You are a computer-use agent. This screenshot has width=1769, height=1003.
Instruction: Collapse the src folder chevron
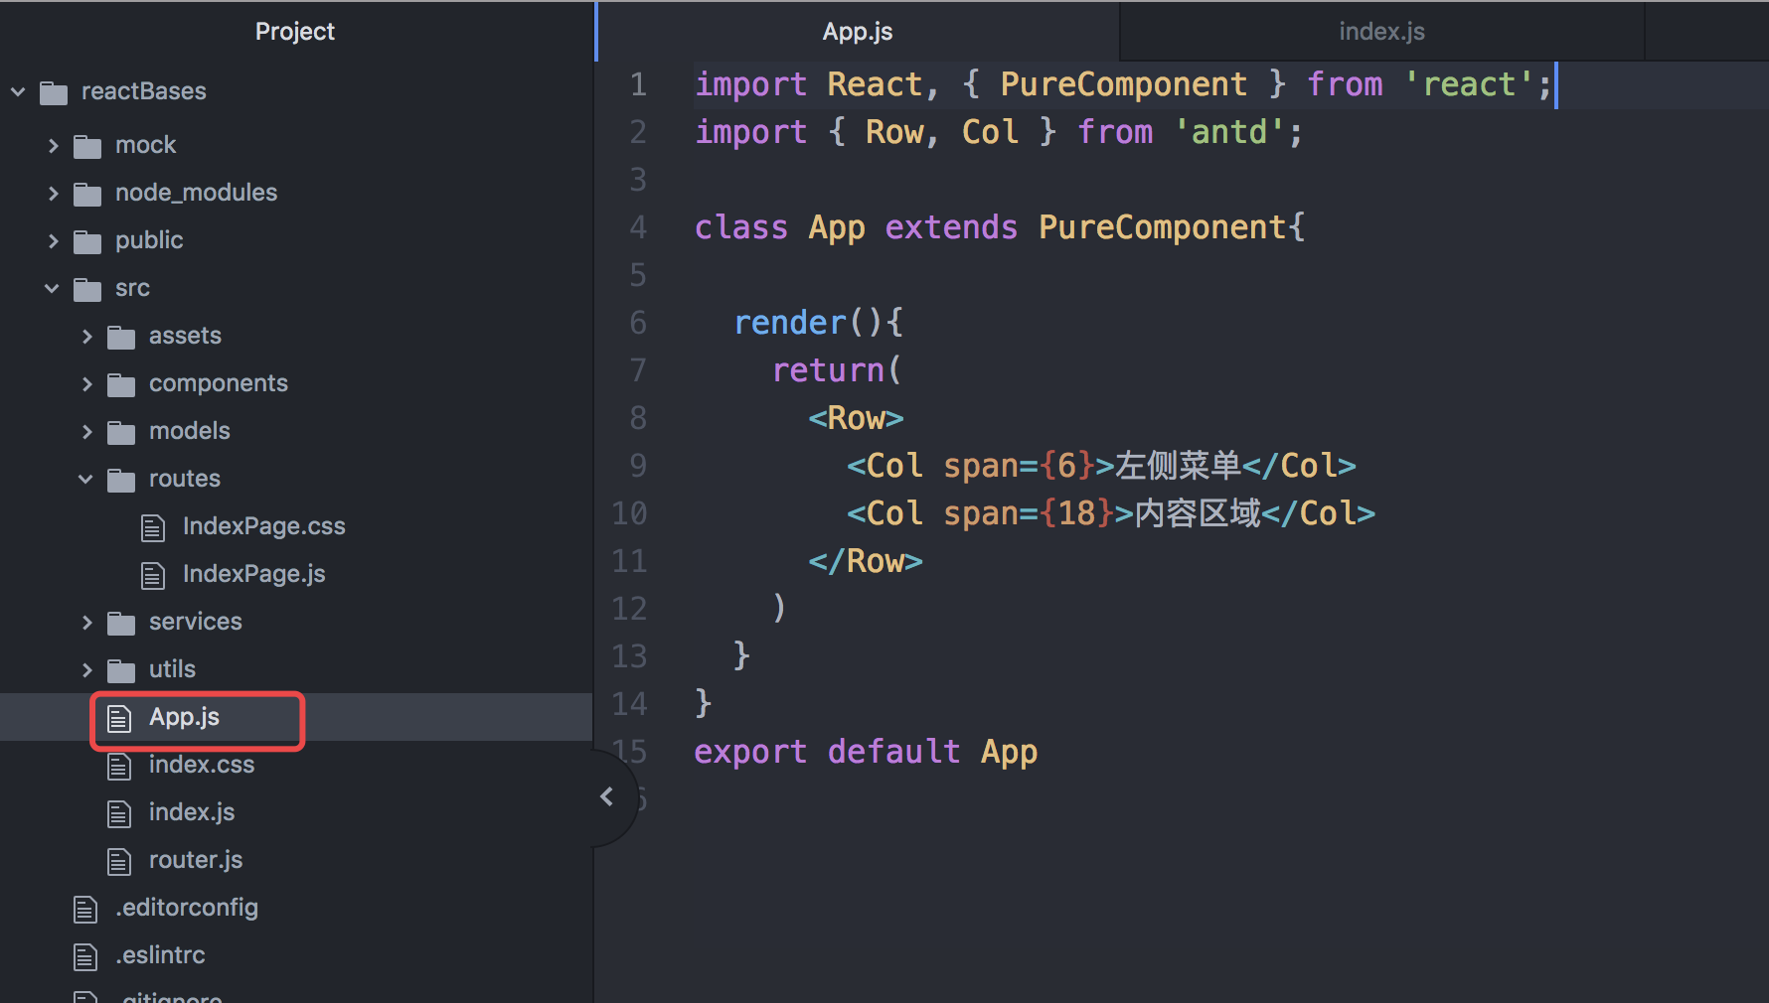52,288
